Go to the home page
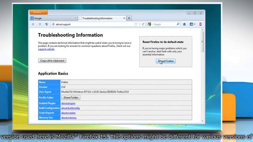Image resolution: width=253 pixels, height=142 pixels. [x=185, y=24]
